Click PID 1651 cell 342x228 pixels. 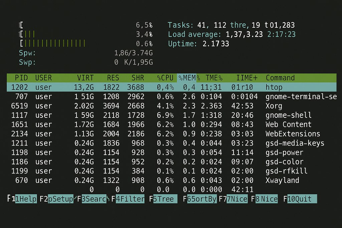[x=19, y=125]
